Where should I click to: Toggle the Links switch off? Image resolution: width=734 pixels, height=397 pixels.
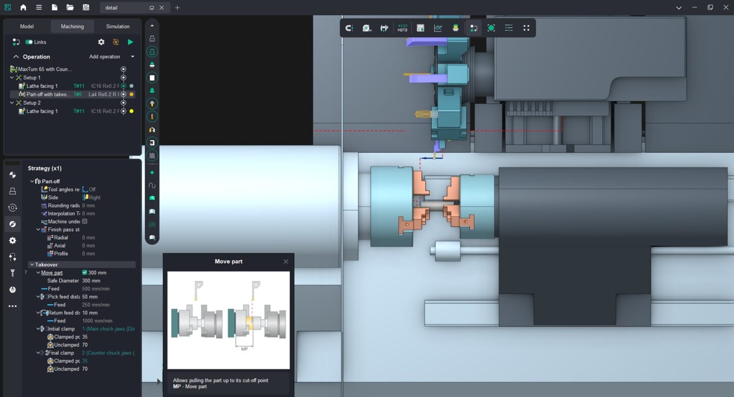[x=29, y=42]
